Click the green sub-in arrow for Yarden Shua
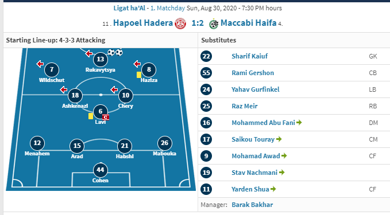This screenshot has width=390, height=215. click(x=273, y=189)
